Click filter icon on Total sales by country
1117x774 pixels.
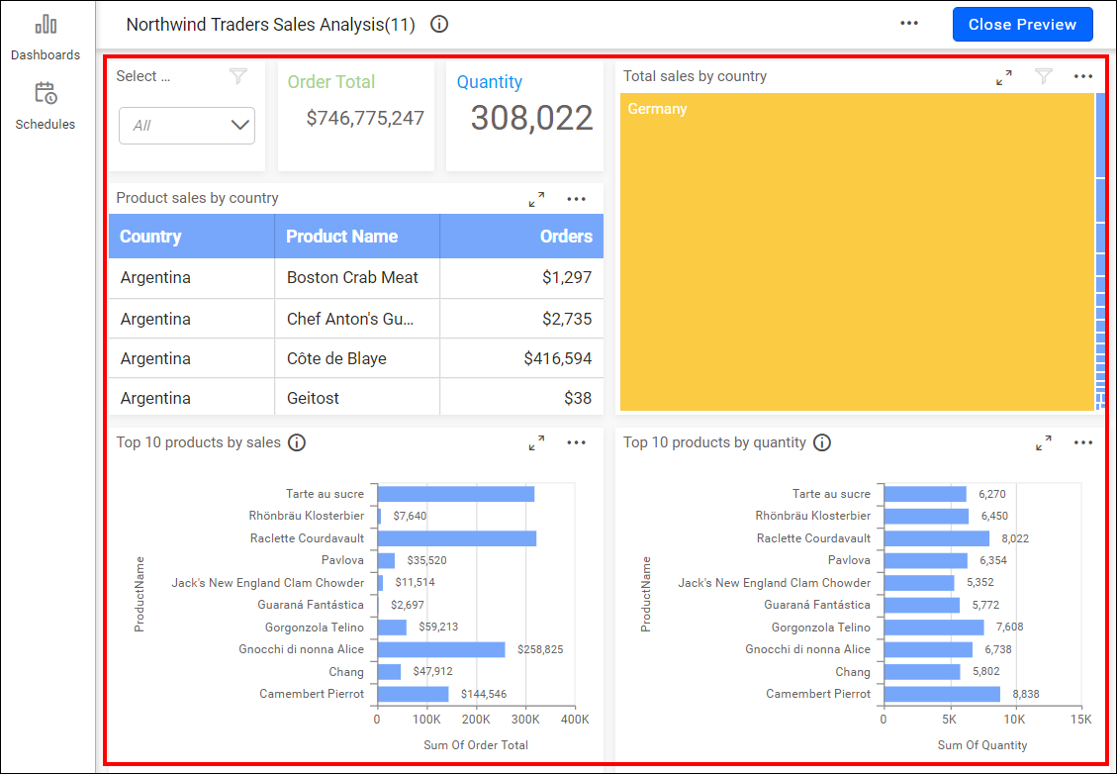pyautogui.click(x=1044, y=76)
